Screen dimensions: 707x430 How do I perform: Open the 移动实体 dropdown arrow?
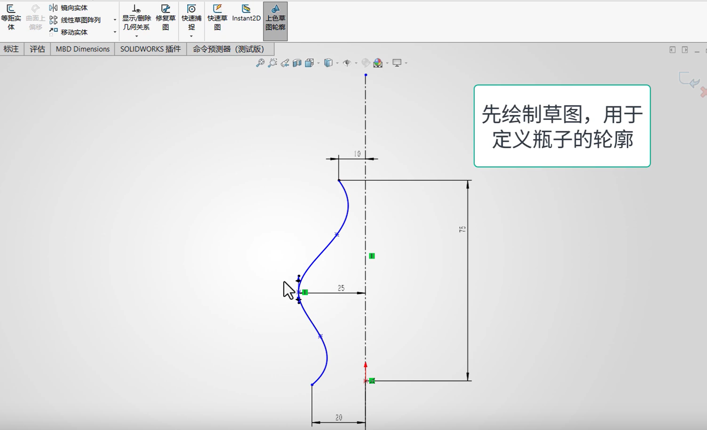(114, 32)
